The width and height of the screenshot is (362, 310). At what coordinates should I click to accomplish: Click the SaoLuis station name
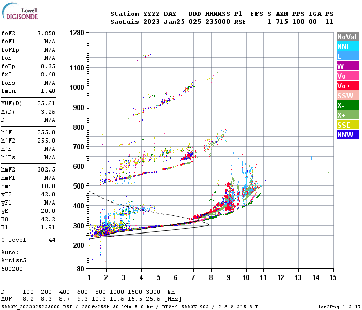point(125,22)
